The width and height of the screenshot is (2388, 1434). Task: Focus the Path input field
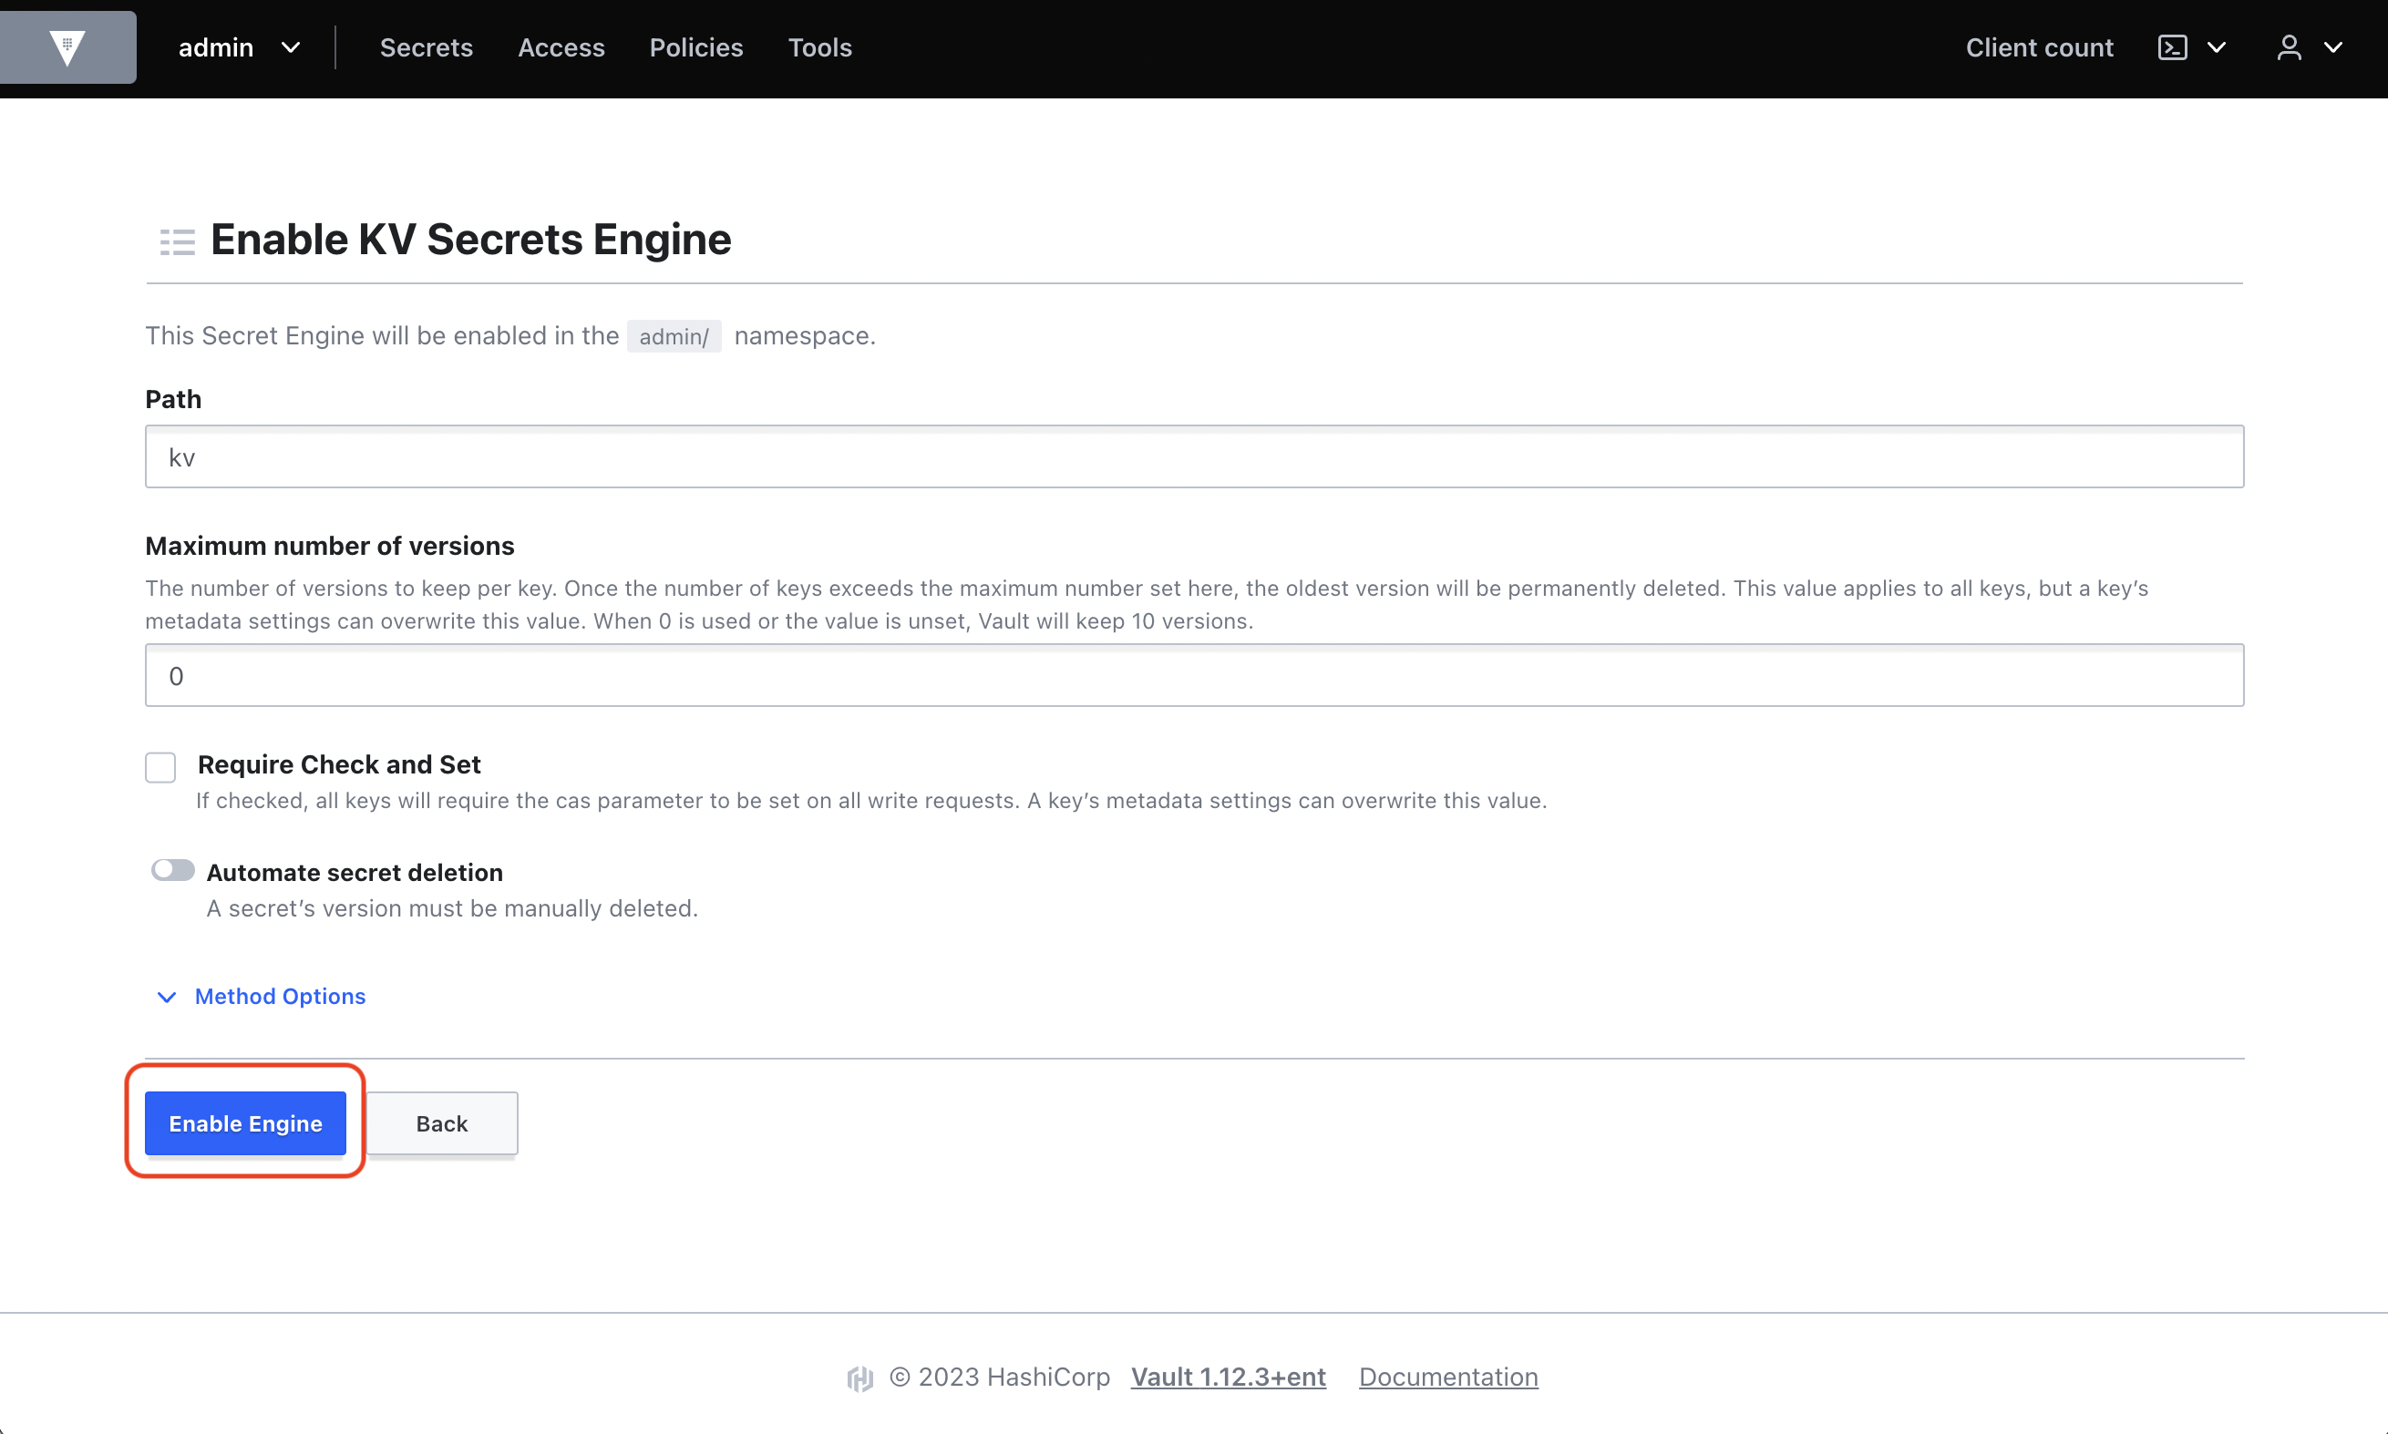point(1195,456)
